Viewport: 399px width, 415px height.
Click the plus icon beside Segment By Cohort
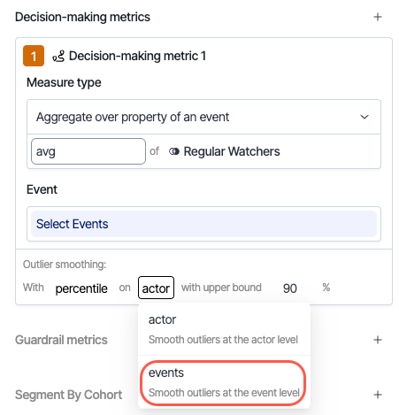point(378,395)
